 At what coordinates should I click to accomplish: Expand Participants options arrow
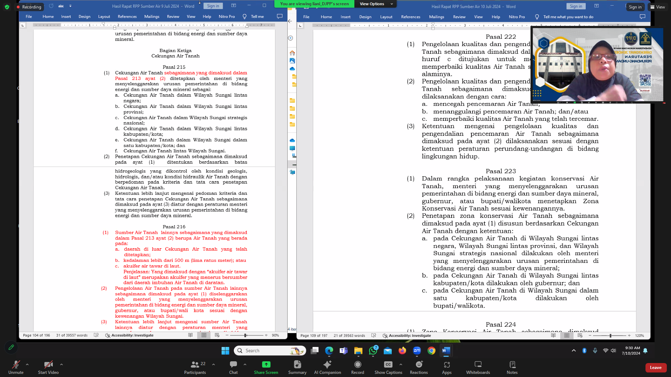214,364
